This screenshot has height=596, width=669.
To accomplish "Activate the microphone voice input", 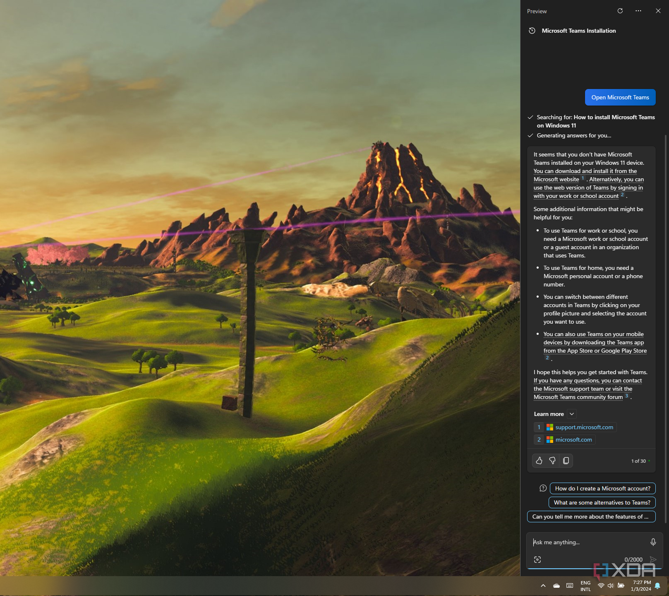I will point(653,542).
